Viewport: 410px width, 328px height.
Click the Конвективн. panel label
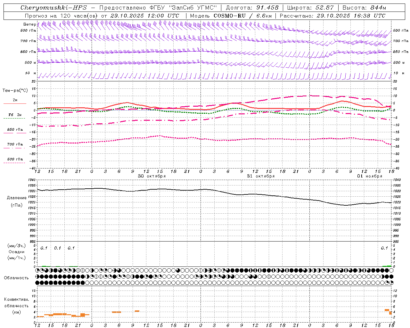[x=17, y=299]
